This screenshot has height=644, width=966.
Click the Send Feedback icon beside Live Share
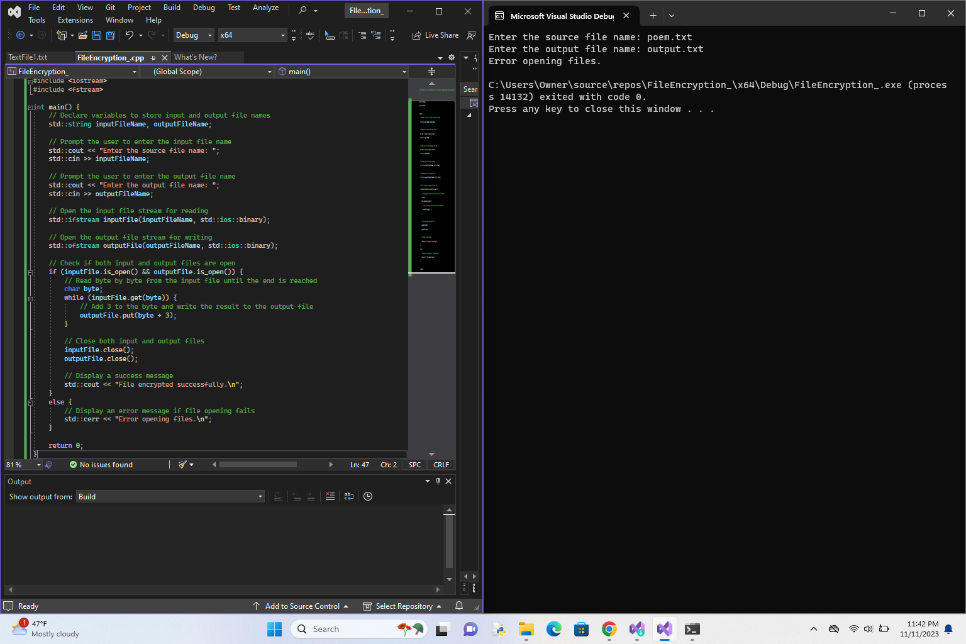click(x=471, y=35)
